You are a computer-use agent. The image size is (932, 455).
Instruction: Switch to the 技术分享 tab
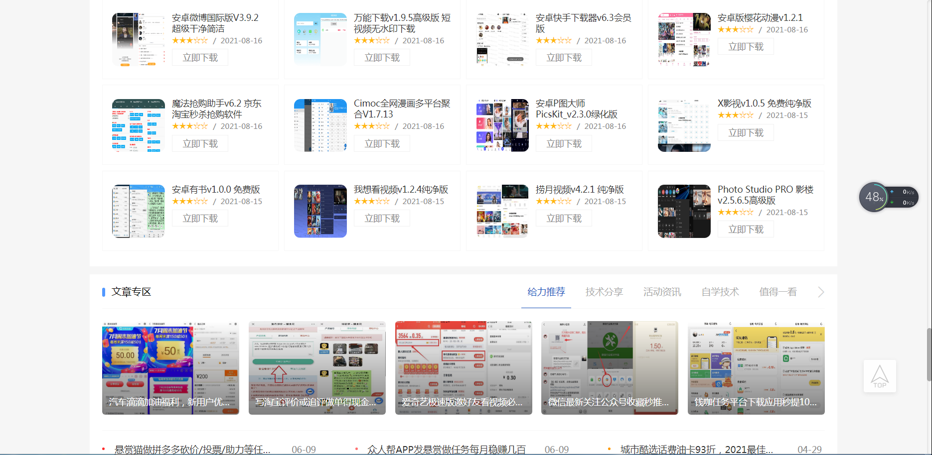point(604,292)
